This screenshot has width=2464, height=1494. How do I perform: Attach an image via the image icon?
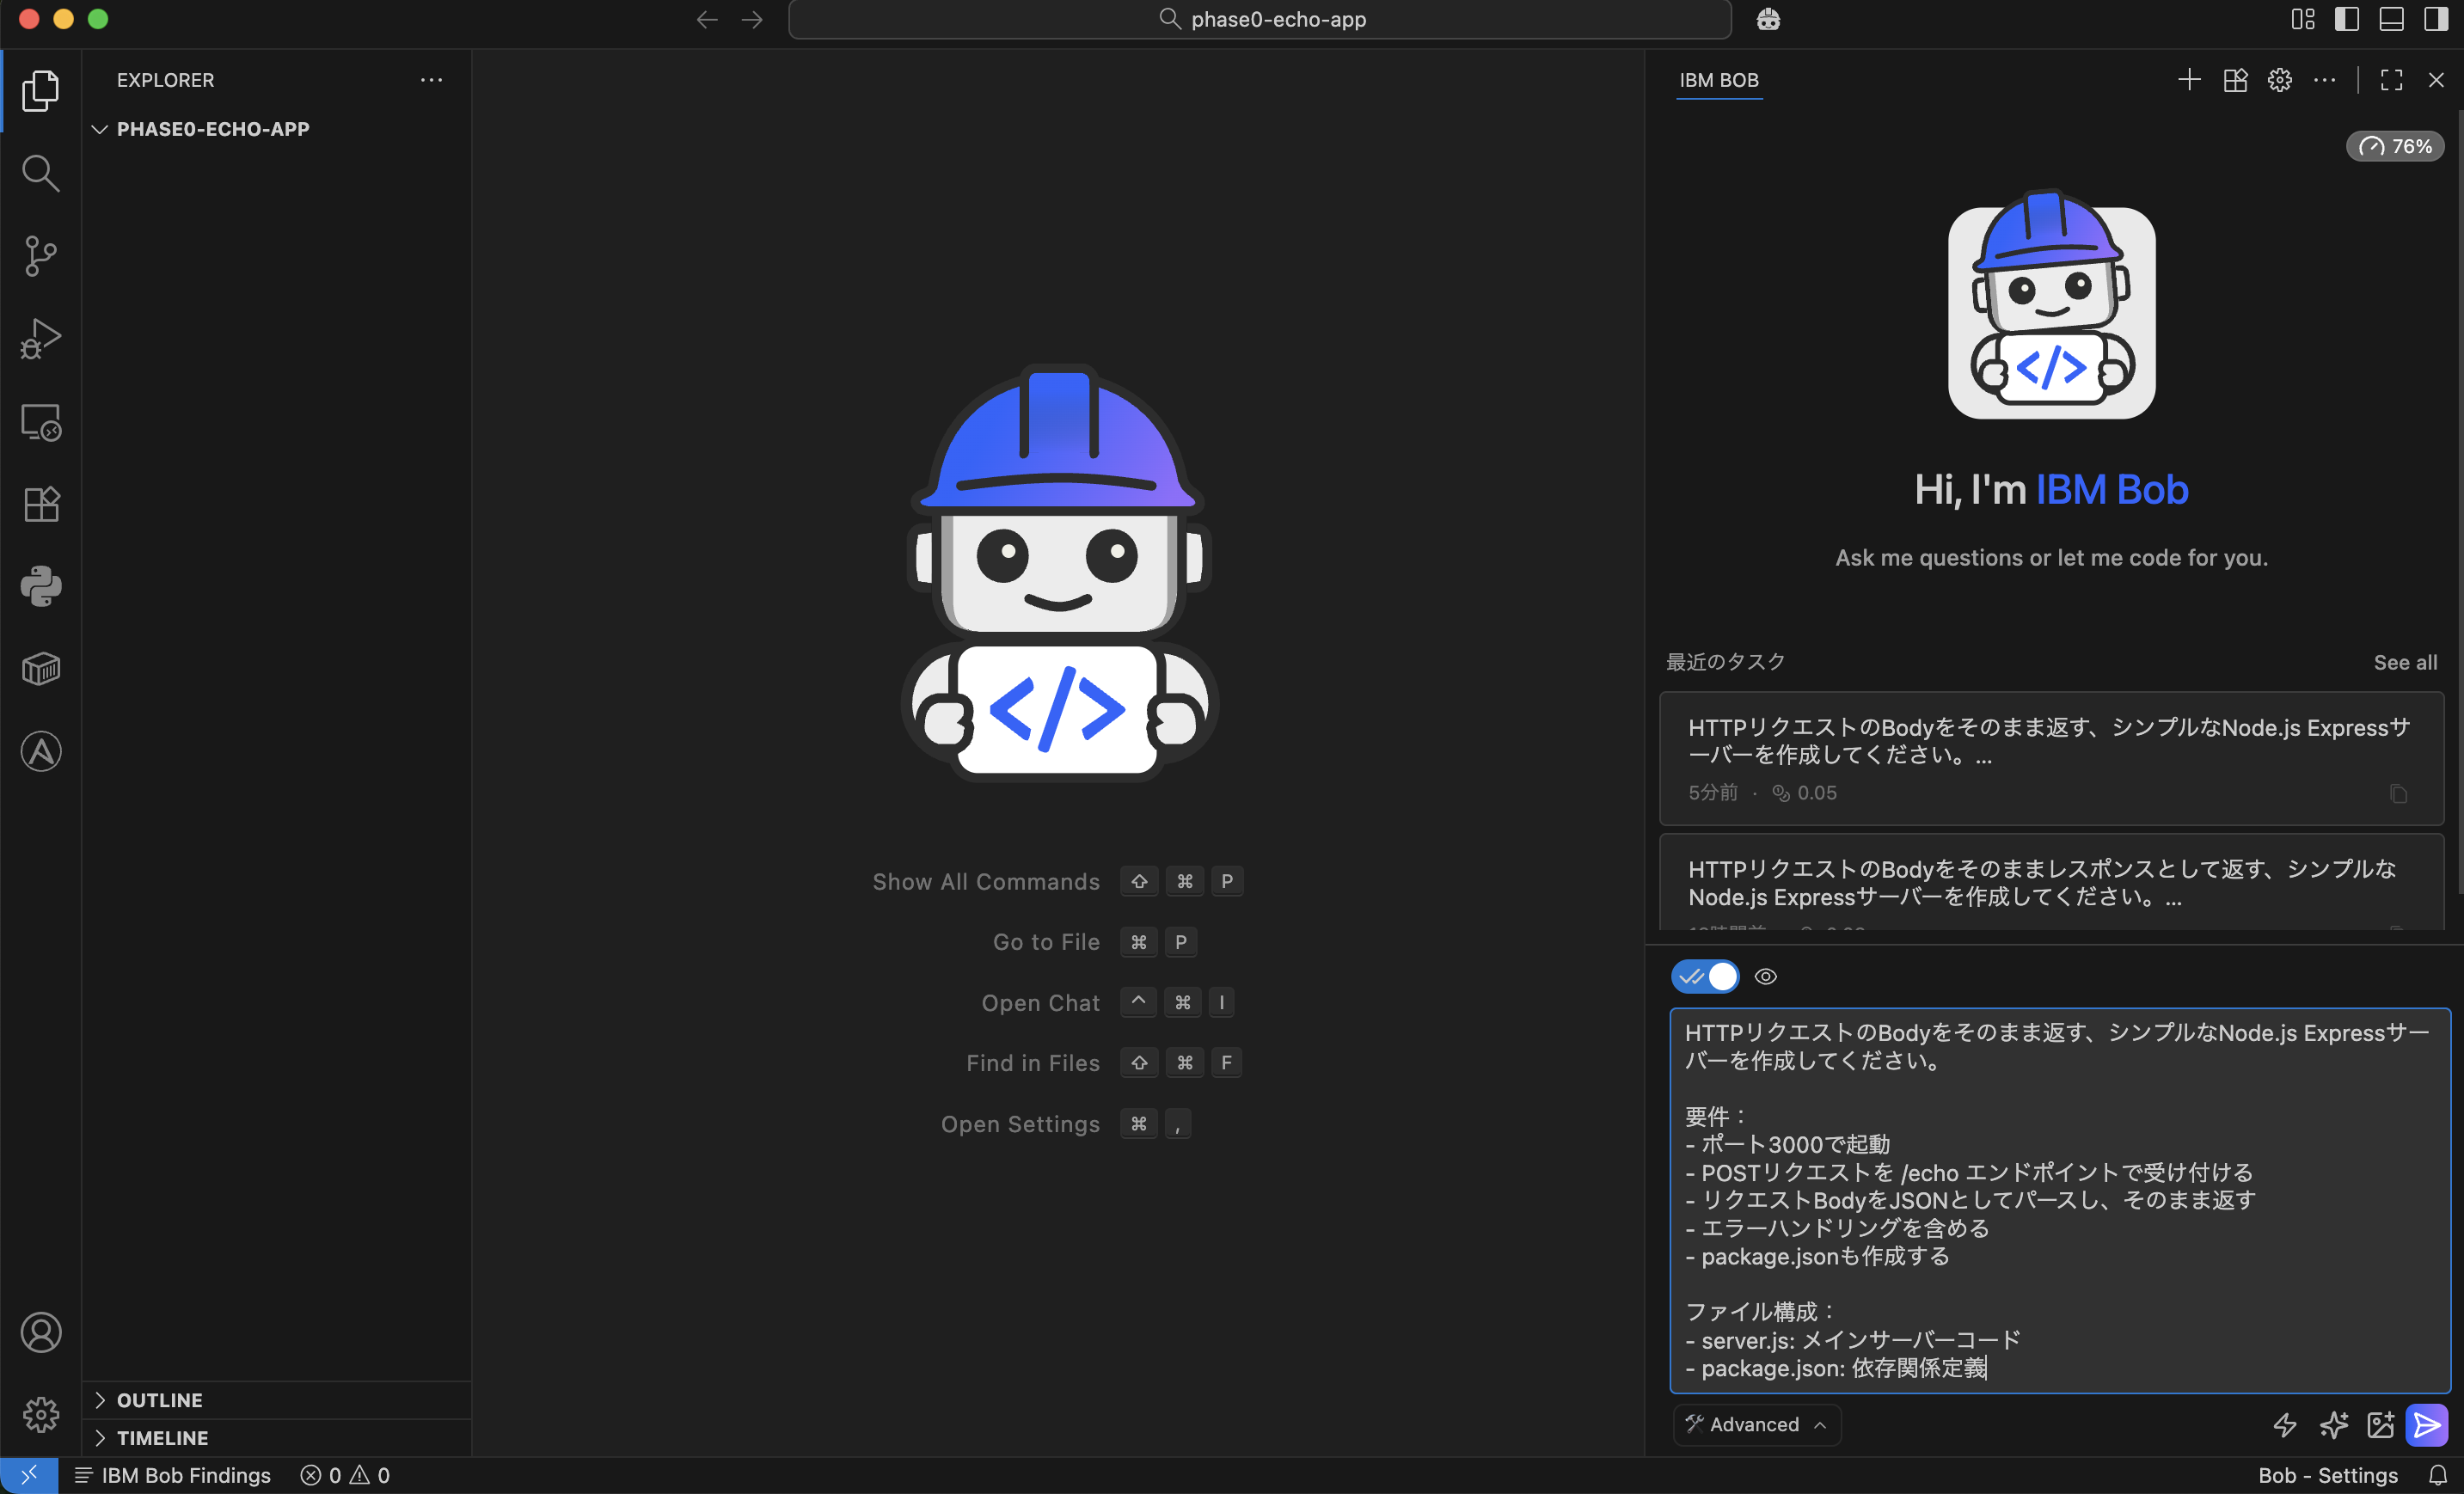coord(2381,1424)
